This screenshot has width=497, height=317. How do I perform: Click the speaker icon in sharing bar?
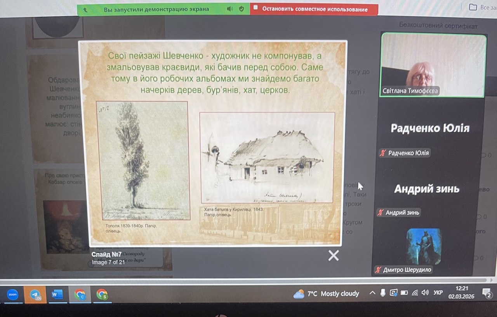coord(230,9)
